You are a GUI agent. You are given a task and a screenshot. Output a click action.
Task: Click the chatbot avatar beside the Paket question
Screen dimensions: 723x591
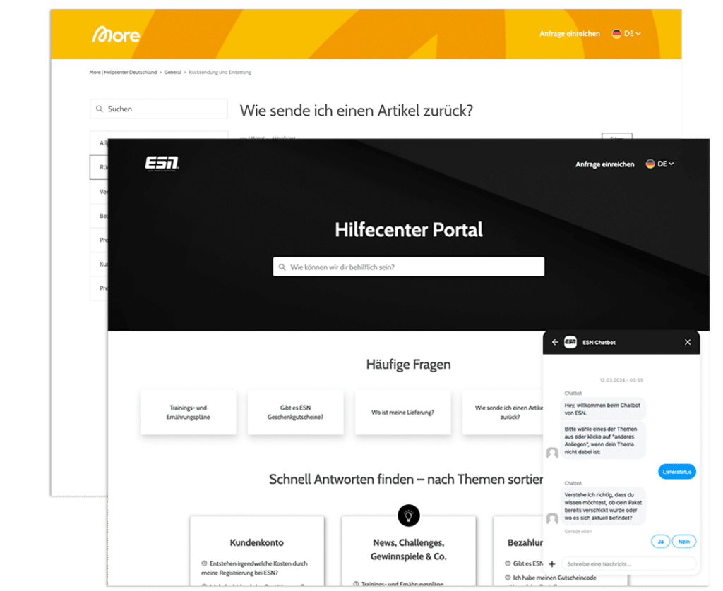(x=552, y=519)
